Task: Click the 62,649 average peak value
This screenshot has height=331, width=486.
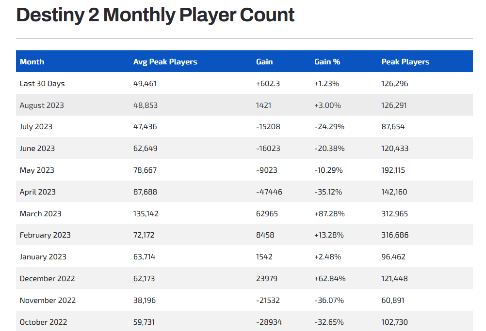Action: [x=146, y=148]
